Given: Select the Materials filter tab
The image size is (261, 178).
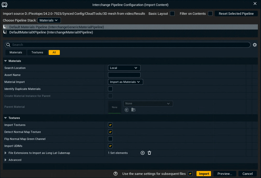Looking at the screenshot, I should coord(16,52).
